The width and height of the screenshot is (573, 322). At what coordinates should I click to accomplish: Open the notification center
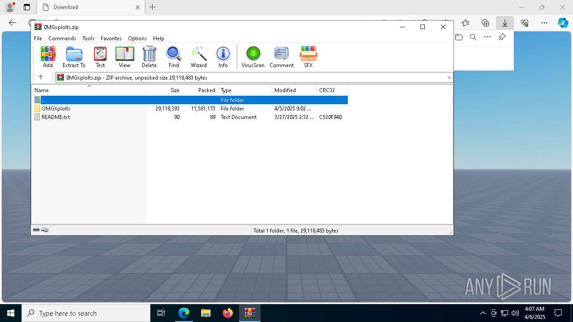[x=558, y=313]
